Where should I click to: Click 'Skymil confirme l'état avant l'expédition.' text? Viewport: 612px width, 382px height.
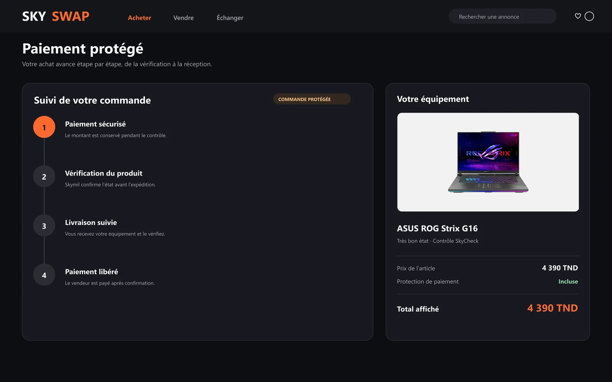pyautogui.click(x=110, y=185)
